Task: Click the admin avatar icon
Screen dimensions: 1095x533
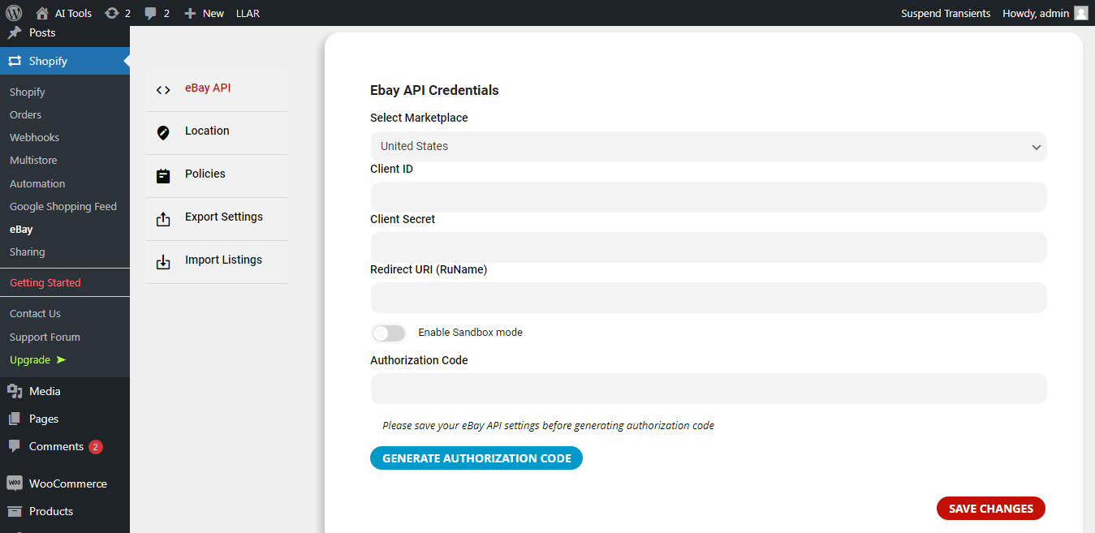Action: (x=1081, y=13)
